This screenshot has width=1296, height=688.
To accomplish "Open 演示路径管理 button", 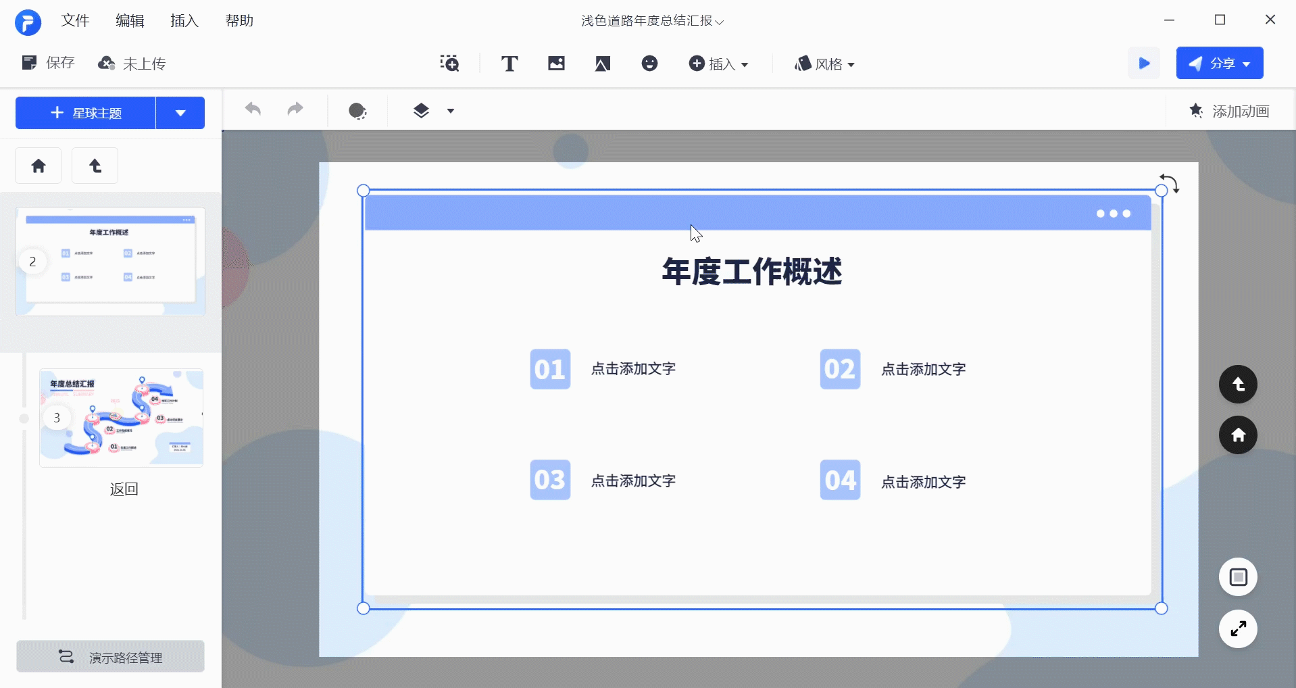I will (110, 656).
